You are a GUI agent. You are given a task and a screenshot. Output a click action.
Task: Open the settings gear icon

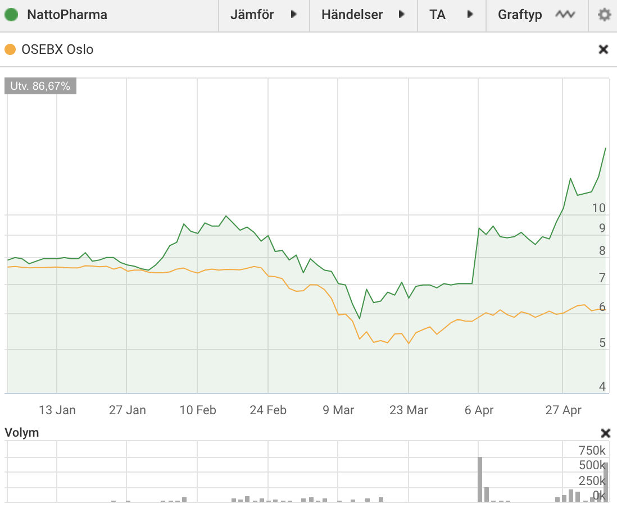pyautogui.click(x=604, y=15)
